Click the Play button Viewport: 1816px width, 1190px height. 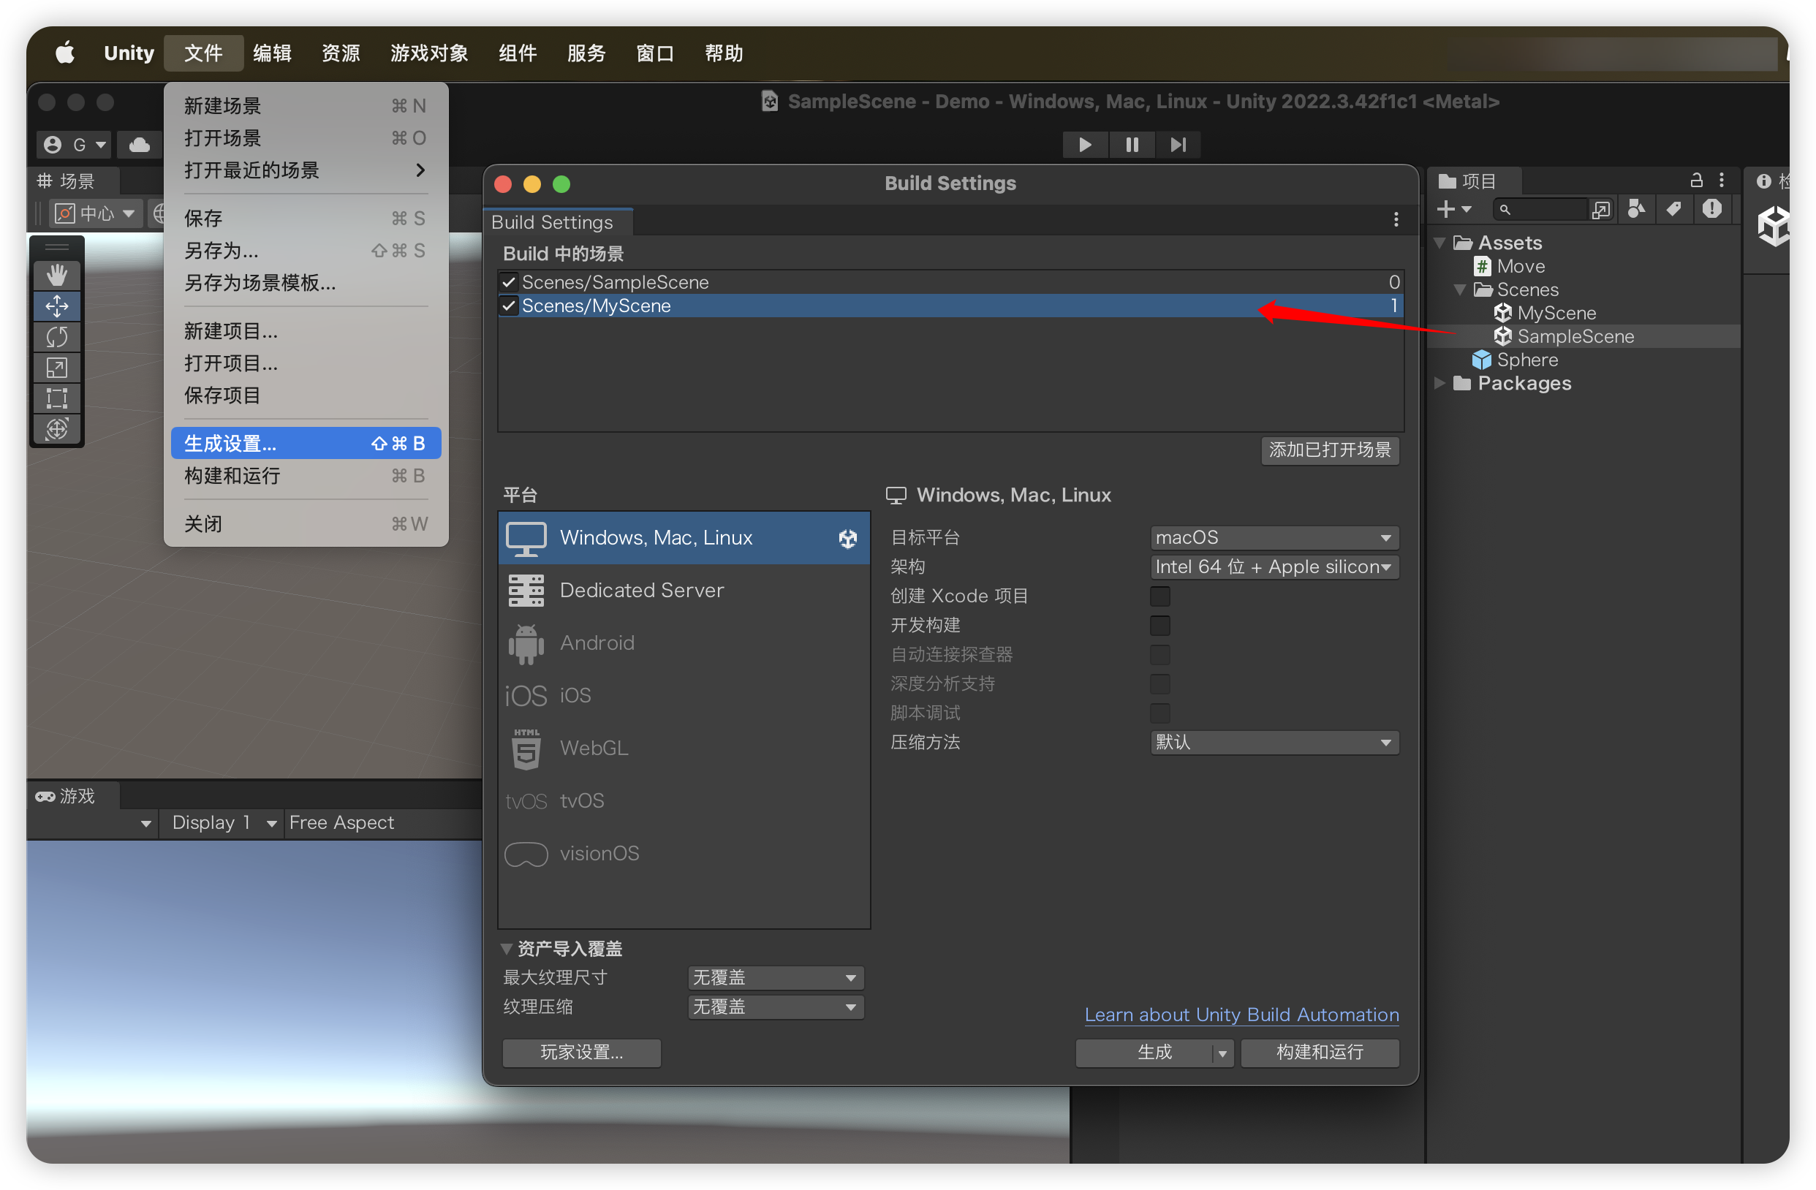click(x=1084, y=144)
